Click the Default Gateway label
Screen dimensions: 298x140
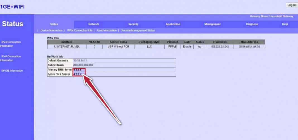tap(58, 60)
